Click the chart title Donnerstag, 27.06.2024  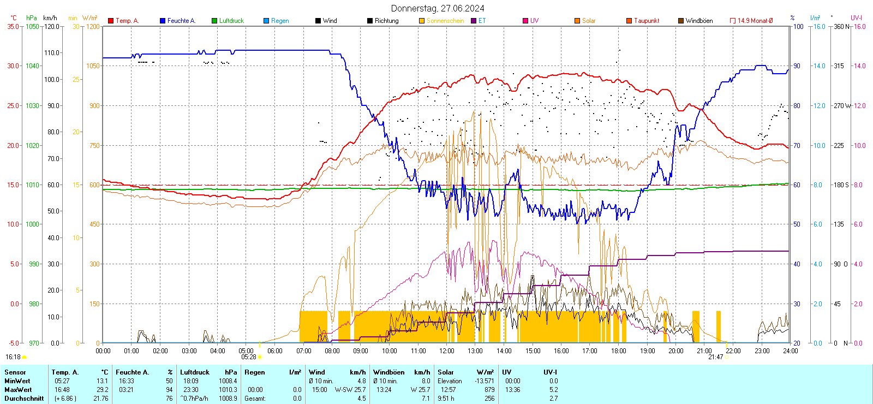point(438,8)
